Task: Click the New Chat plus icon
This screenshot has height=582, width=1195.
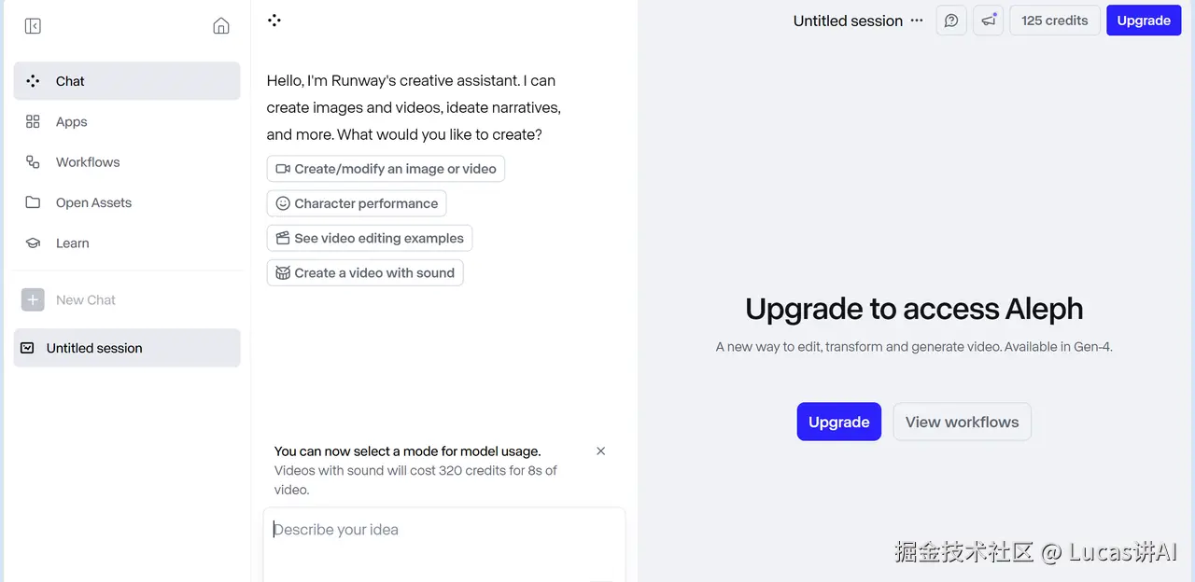Action: 33,300
